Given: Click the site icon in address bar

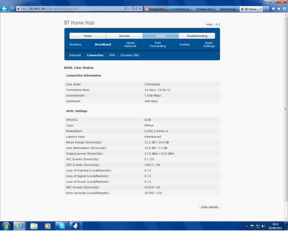Looking at the screenshot, I should click(19, 9).
